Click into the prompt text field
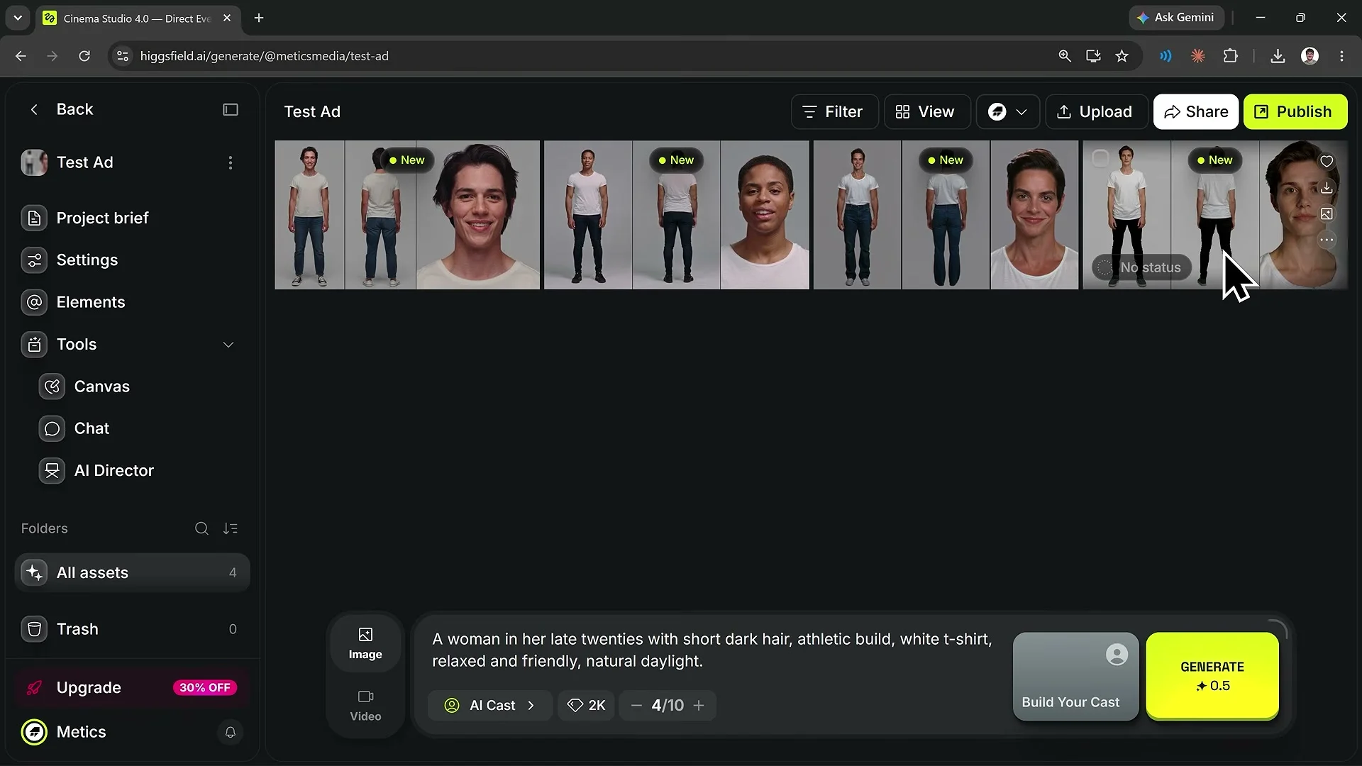1362x766 pixels. pyautogui.click(x=713, y=650)
